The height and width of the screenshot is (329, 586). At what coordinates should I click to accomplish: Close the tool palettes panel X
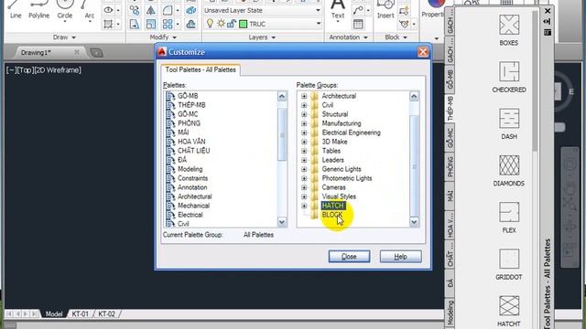(x=548, y=11)
